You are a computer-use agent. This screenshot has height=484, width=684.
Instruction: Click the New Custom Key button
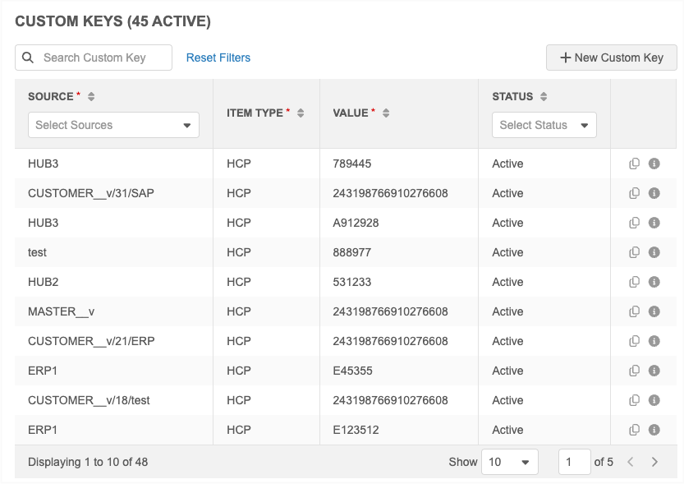(611, 58)
